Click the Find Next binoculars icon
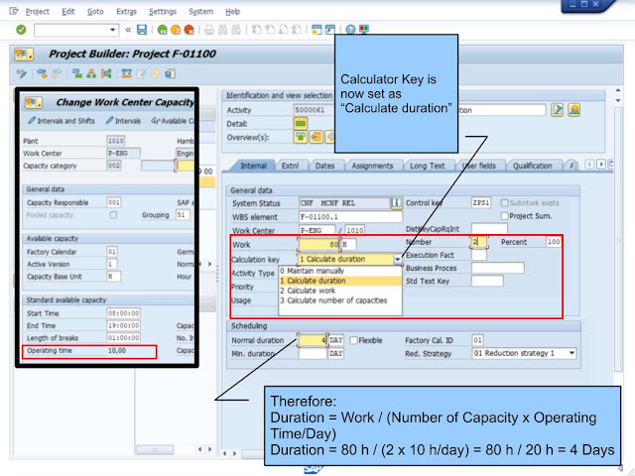Screen dimensions: 635x476 click(236, 30)
